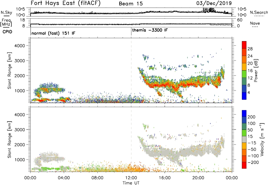The height and width of the screenshot is (185, 268).
Task: Click the 'Time UT' axis title
Action: tap(131, 183)
